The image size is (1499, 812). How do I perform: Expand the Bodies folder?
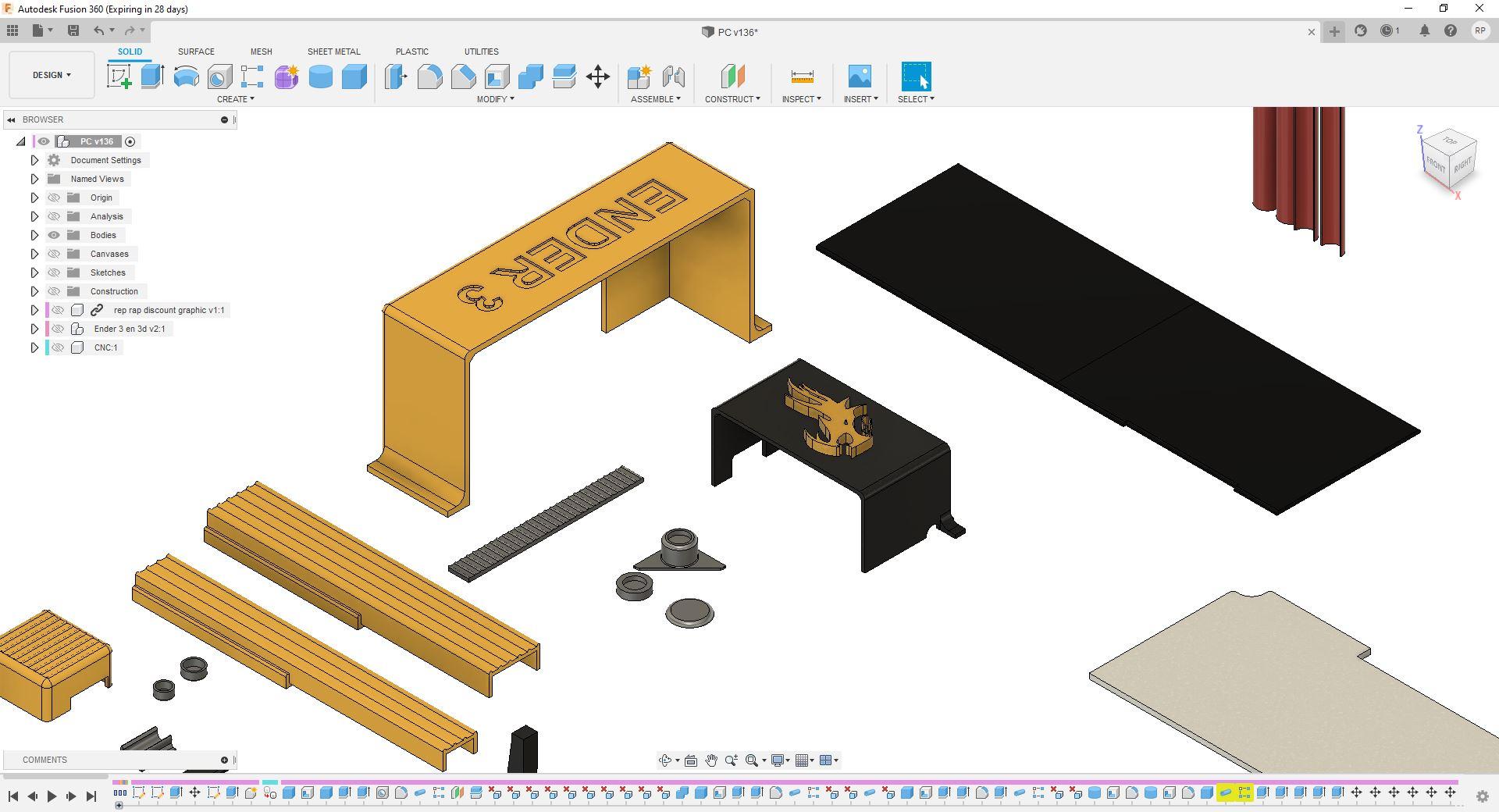point(34,235)
